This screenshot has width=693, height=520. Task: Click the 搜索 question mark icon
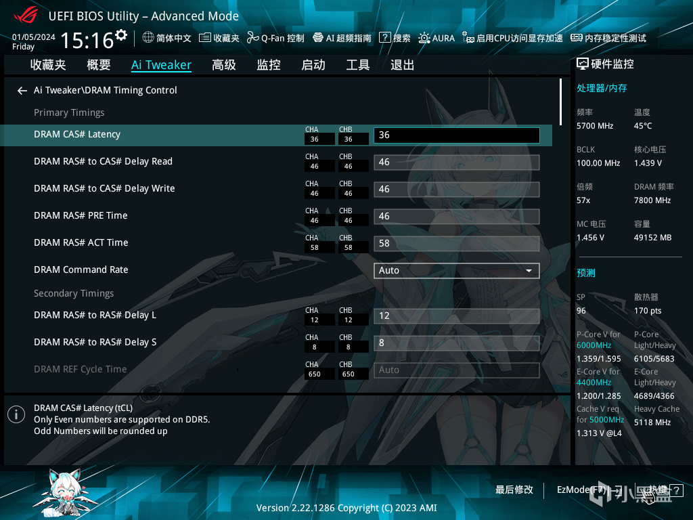(x=385, y=38)
